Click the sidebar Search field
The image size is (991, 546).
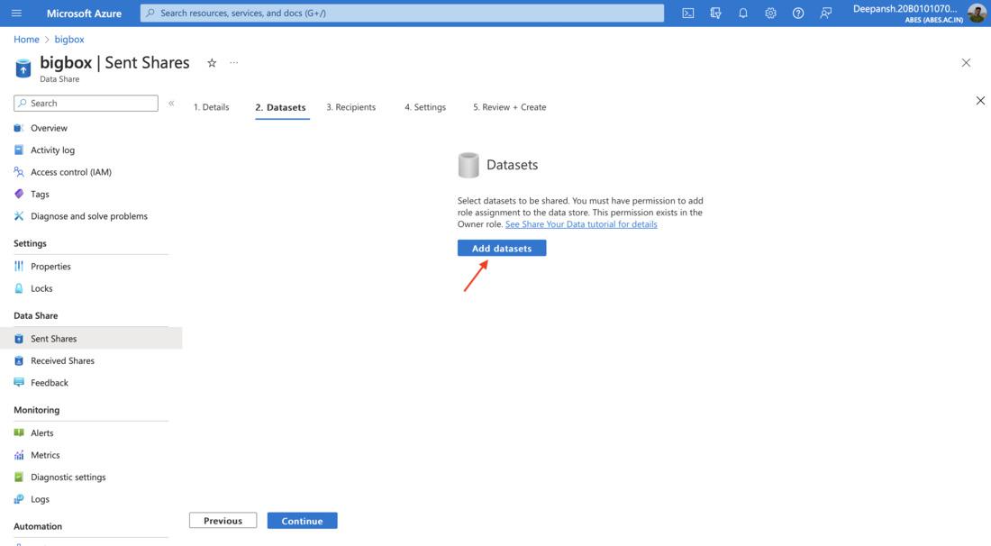point(86,103)
